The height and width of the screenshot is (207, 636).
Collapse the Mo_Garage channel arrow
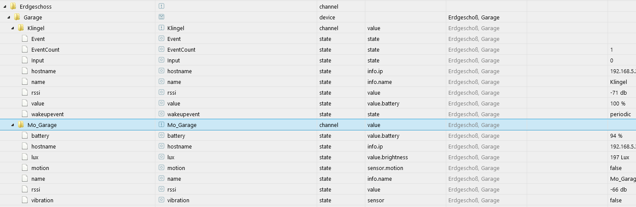[x=12, y=125]
